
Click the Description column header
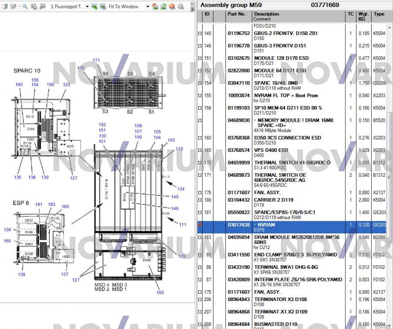click(266, 14)
